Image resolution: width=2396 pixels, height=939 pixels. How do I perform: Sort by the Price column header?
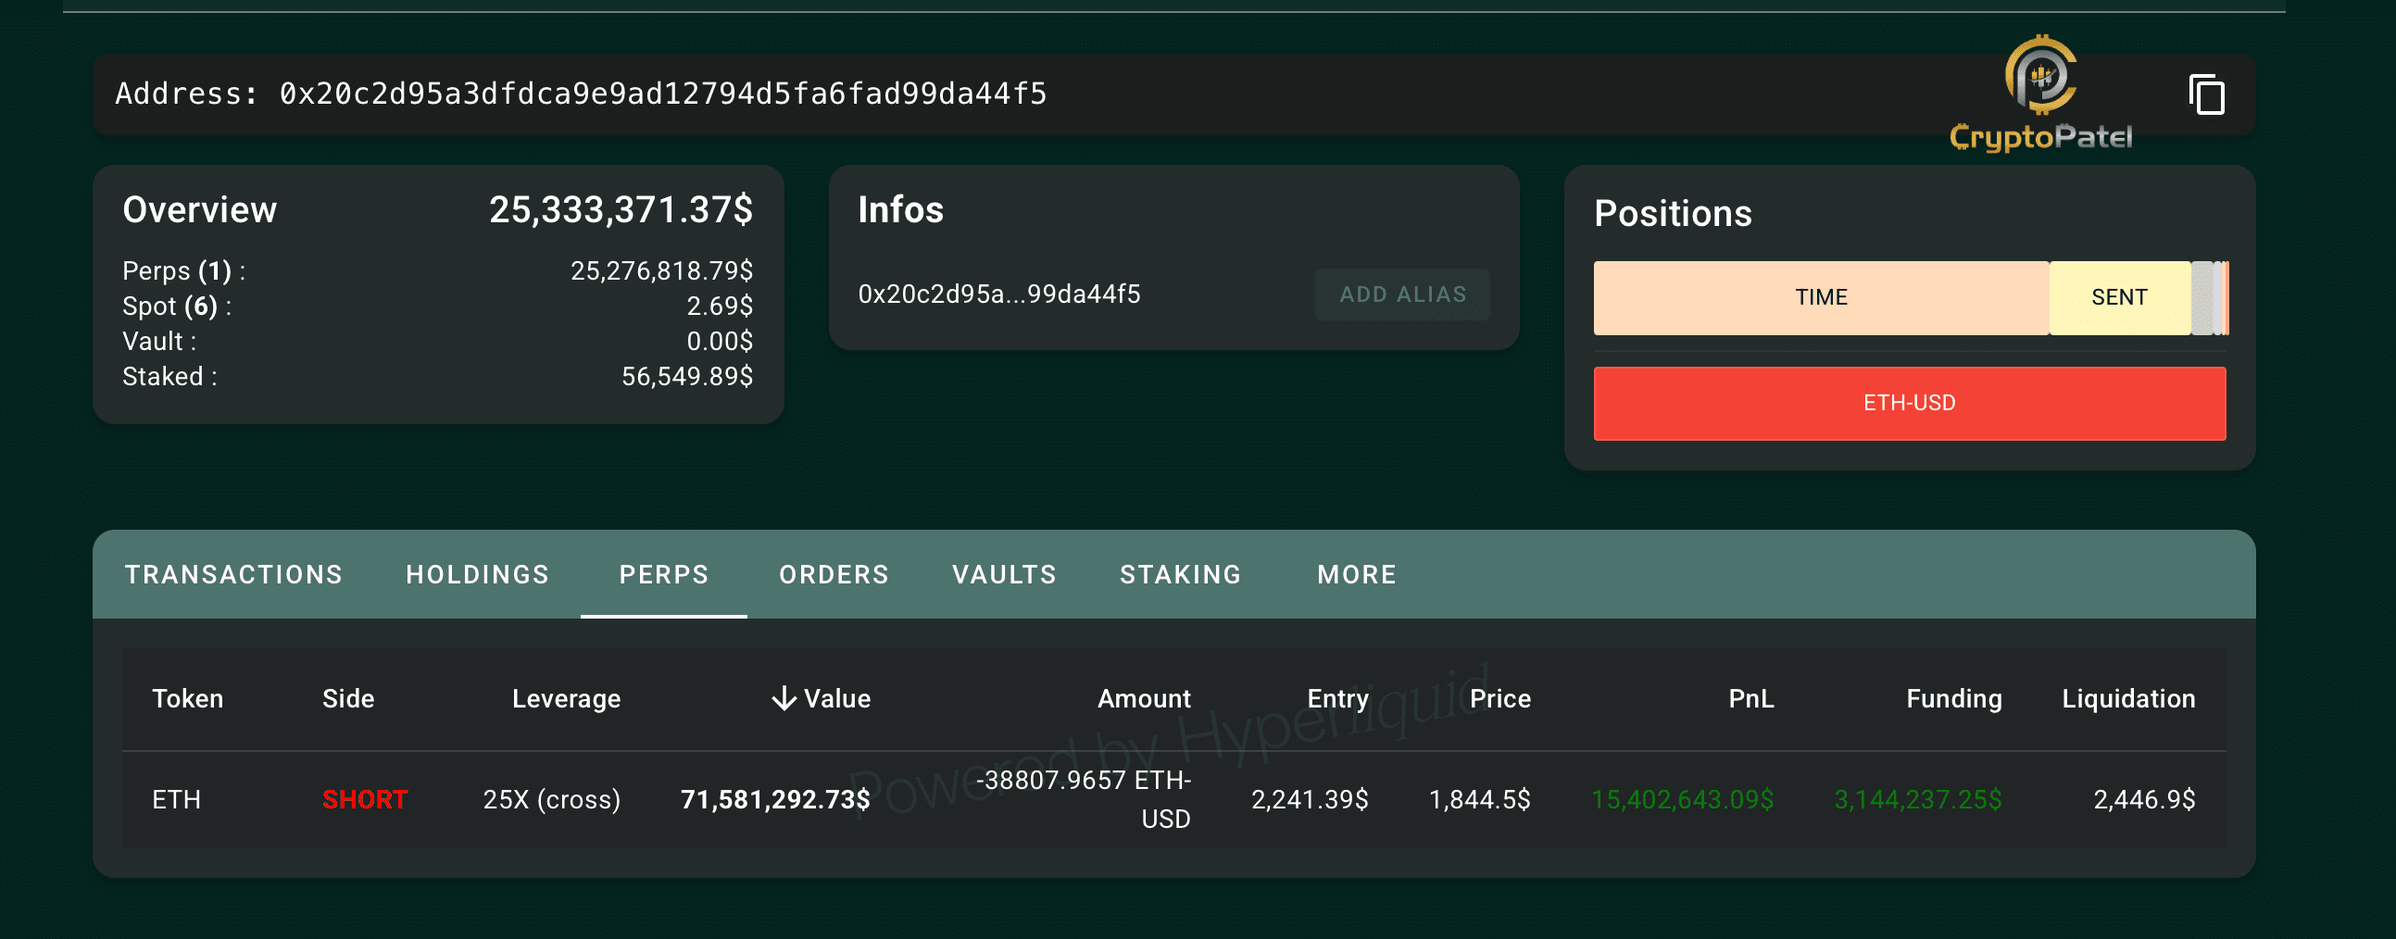1499,698
